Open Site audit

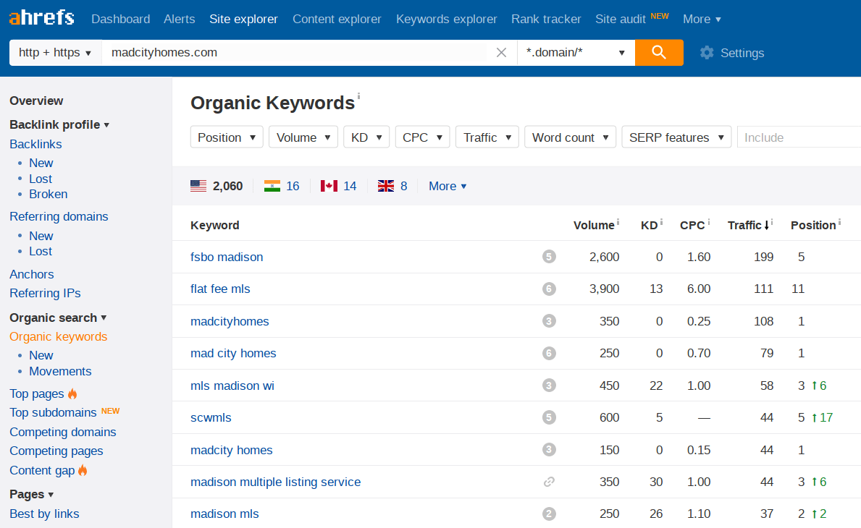tap(621, 19)
